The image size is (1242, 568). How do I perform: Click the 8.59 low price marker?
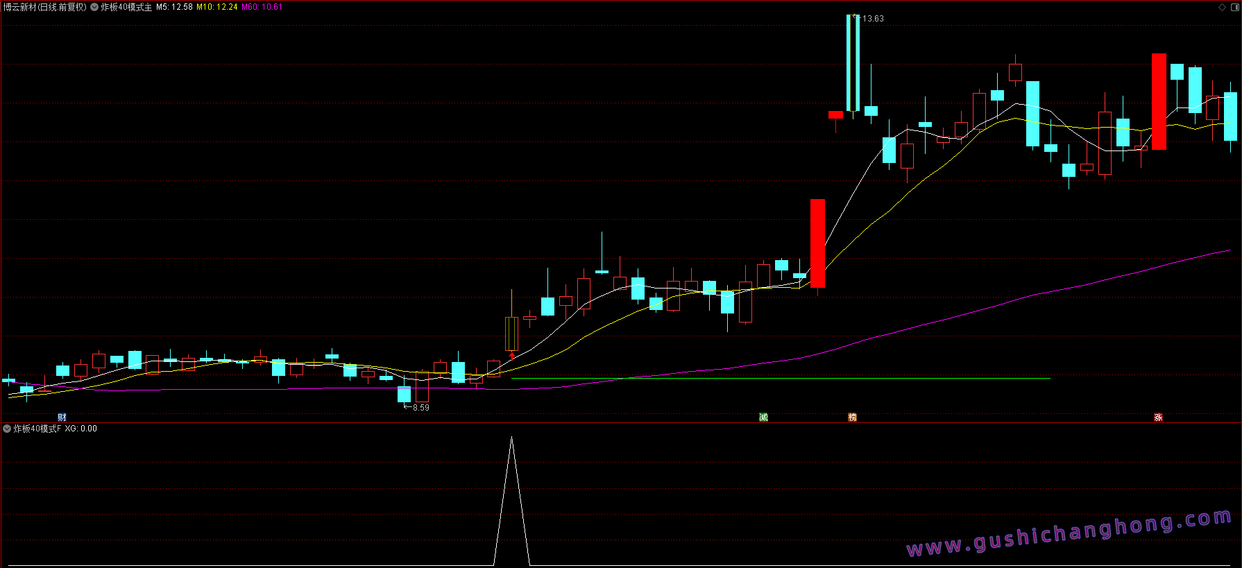click(420, 408)
